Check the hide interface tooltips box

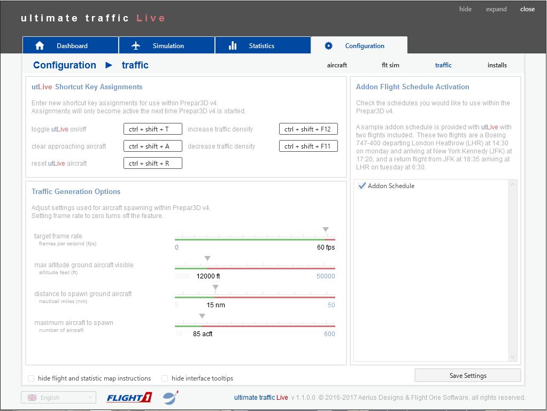click(x=165, y=378)
